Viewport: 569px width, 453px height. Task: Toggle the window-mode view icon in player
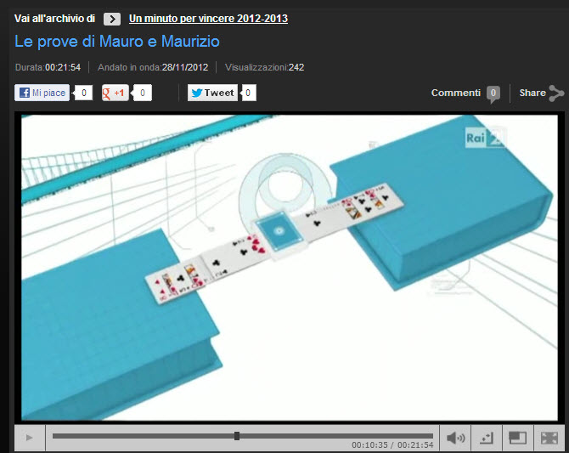(517, 438)
